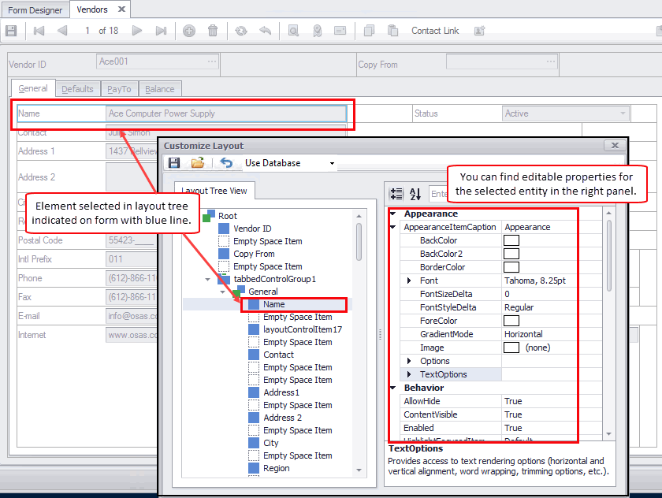Screen dimensions: 662x498
Task: Click the BackColor color swatch
Action: [511, 240]
